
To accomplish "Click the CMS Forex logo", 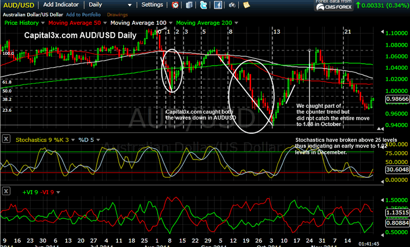I will 334,6.
